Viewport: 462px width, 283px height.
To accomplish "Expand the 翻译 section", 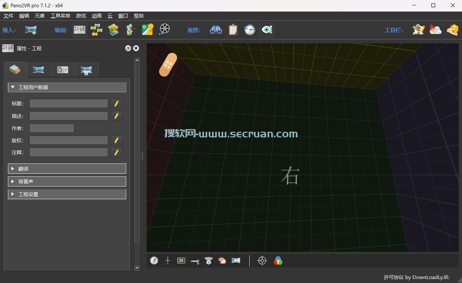I will [67, 169].
